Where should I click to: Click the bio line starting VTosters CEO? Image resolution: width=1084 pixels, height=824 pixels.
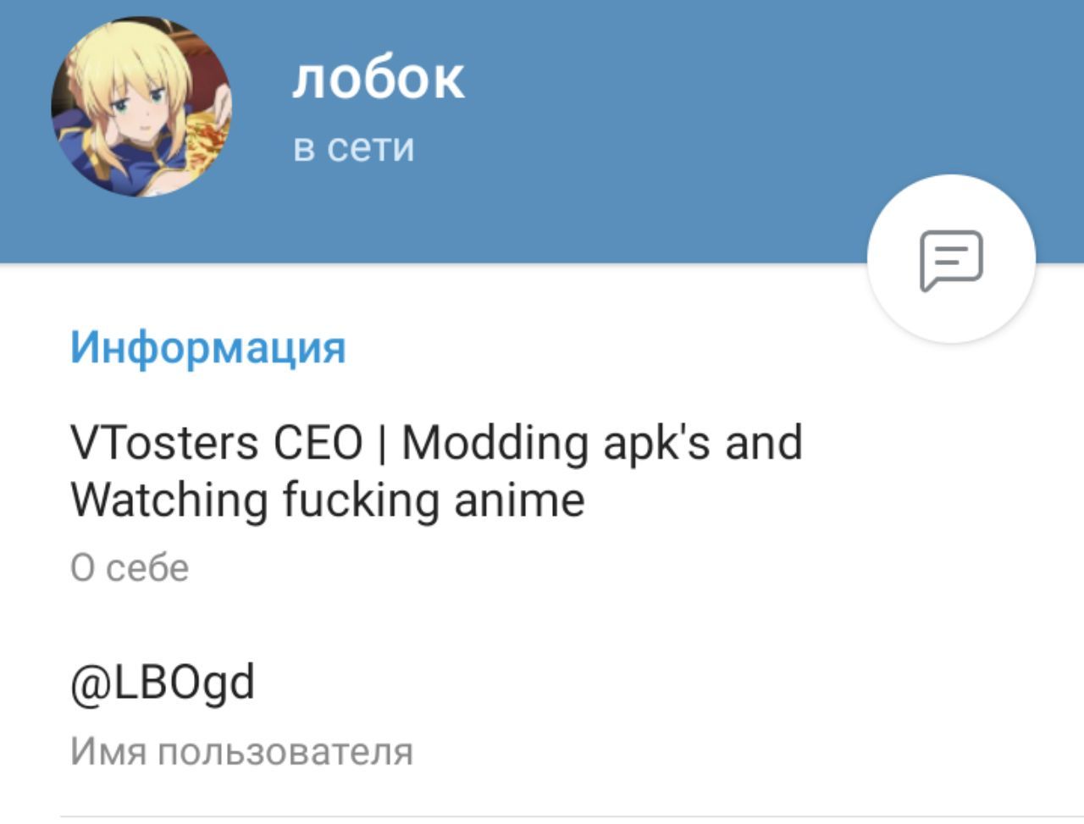point(436,444)
